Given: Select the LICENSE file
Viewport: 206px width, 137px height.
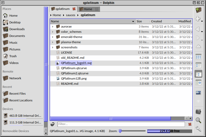Looking at the screenshot, I should (x=67, y=53).
